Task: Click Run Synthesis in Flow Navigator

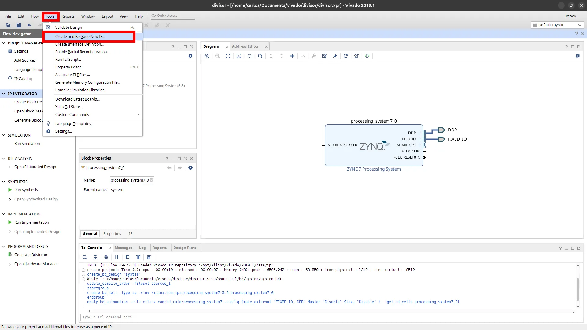Action: (x=26, y=190)
